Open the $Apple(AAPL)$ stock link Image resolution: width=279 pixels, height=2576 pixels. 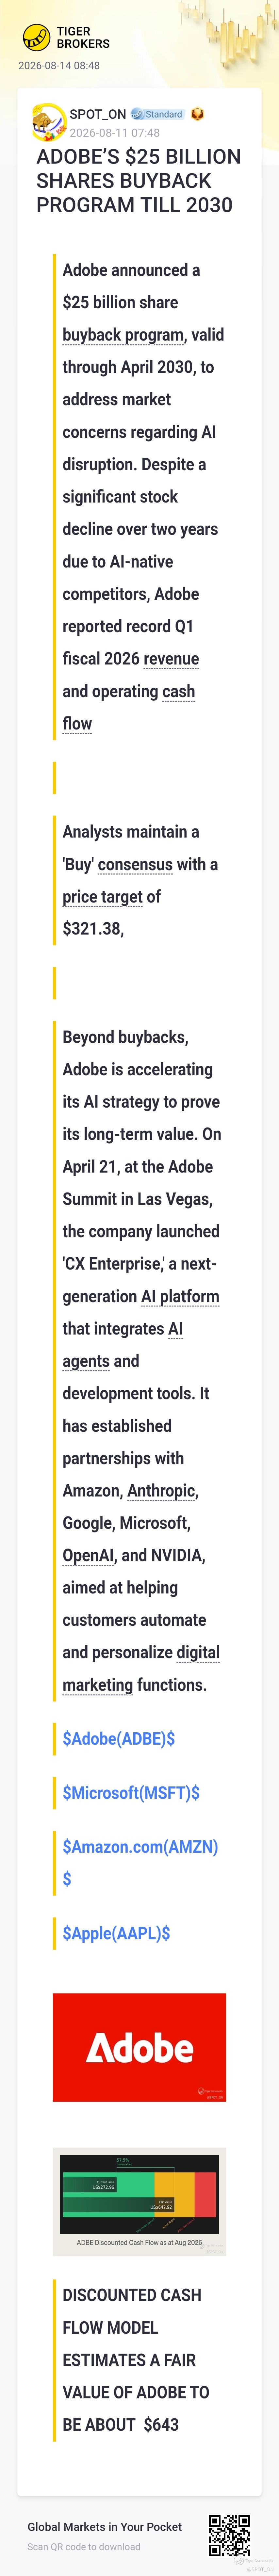(116, 1933)
